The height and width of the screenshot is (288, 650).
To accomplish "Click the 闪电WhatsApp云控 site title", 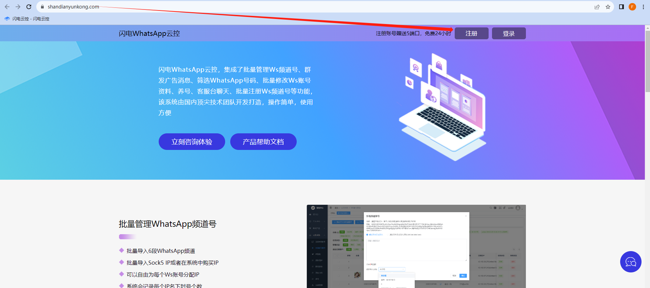I will pyautogui.click(x=149, y=34).
